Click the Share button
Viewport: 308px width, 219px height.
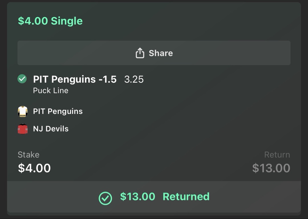pos(154,53)
